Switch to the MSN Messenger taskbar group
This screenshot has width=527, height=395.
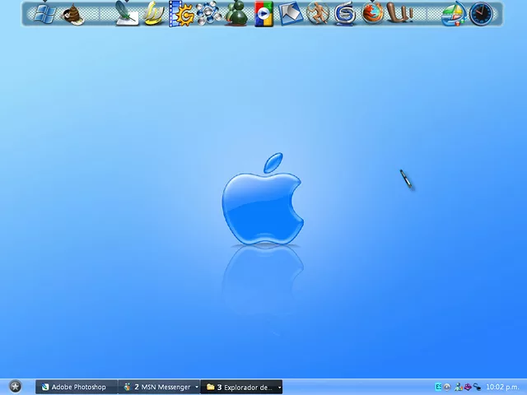pyautogui.click(x=159, y=387)
